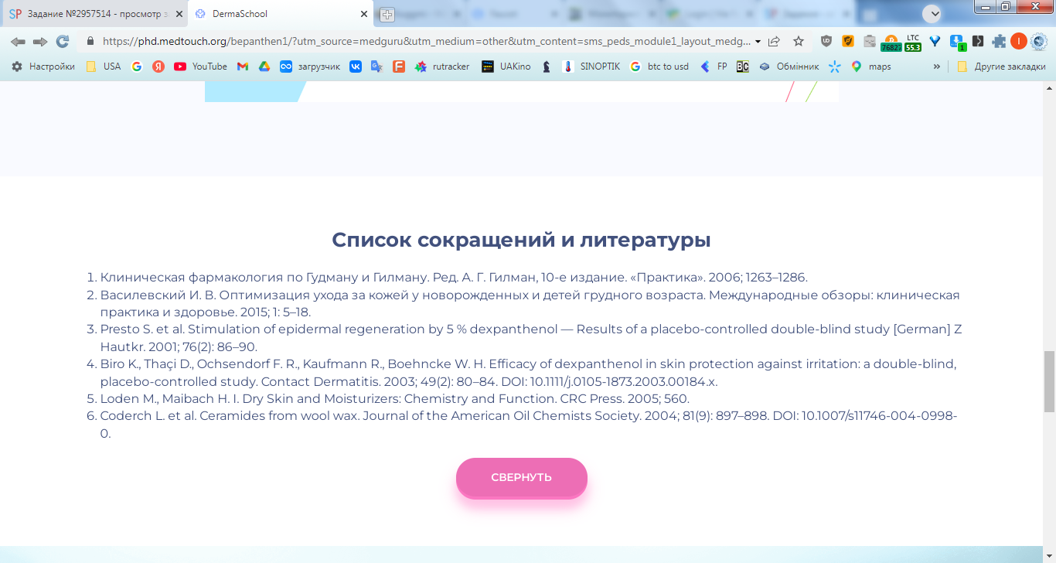The height and width of the screenshot is (563, 1056).
Task: Open the Kyivstar star bookmark icon
Action: click(x=834, y=67)
